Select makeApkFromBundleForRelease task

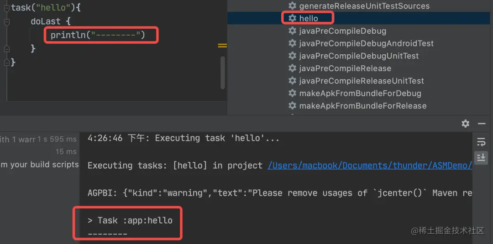(363, 106)
